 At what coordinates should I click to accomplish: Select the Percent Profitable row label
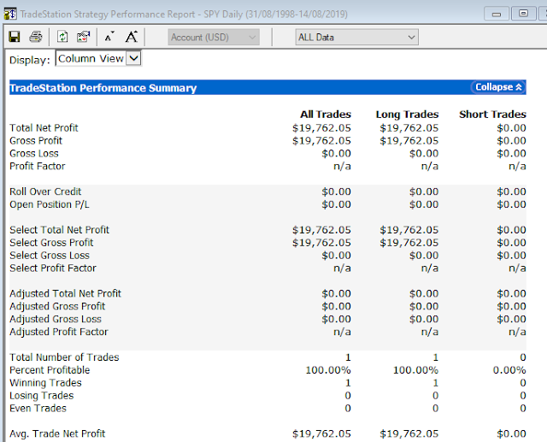point(50,370)
